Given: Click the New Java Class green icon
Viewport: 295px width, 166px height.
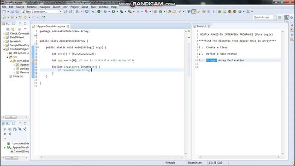Looking at the screenshot, I should tap(160, 12).
